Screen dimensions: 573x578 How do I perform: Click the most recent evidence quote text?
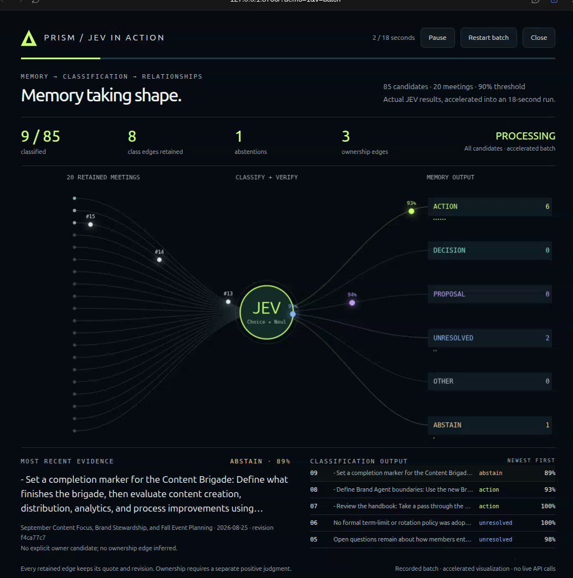(x=154, y=494)
